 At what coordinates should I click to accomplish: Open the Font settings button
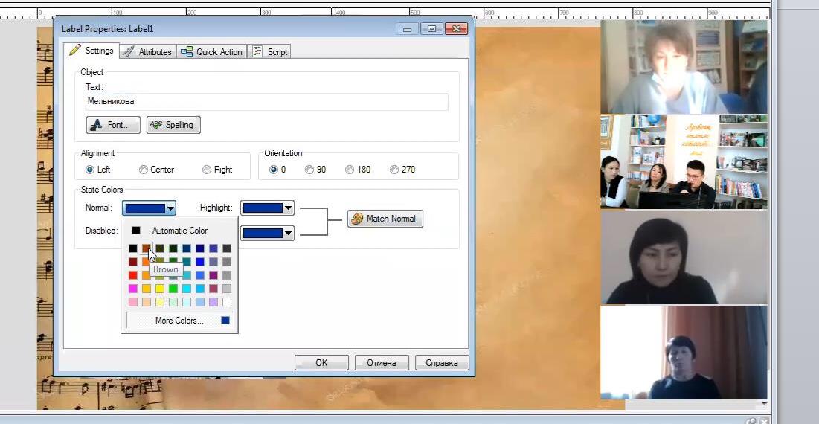(113, 125)
